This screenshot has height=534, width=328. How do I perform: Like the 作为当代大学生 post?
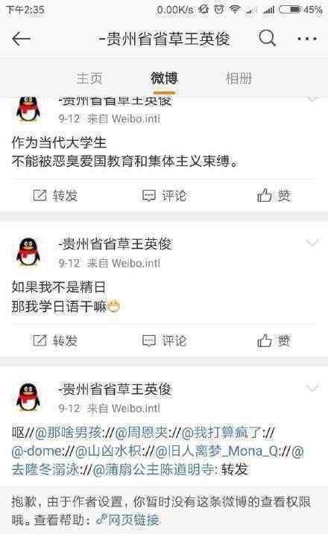click(274, 195)
